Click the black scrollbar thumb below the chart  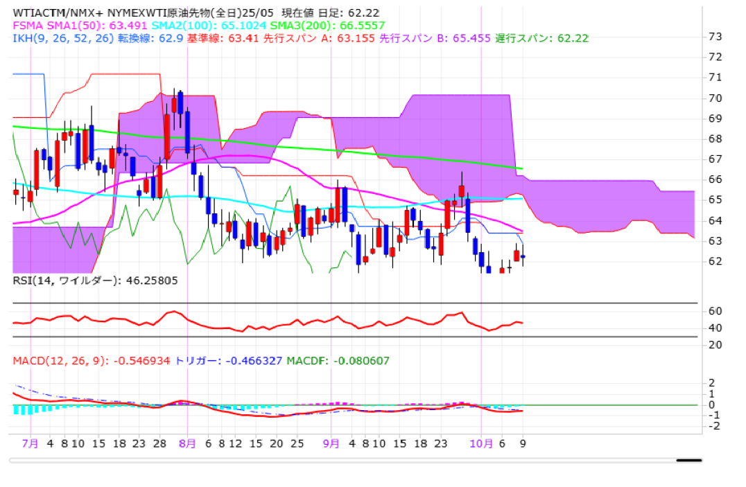[x=689, y=459]
